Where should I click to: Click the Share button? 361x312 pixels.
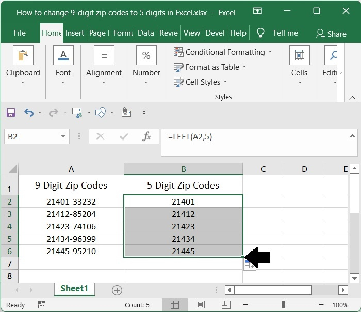[331, 34]
